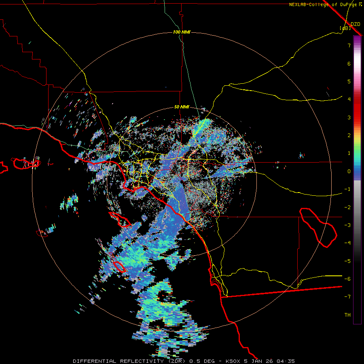Click the 6 value on the dB scale
The height and width of the screenshot is (364, 364).
[349, 63]
